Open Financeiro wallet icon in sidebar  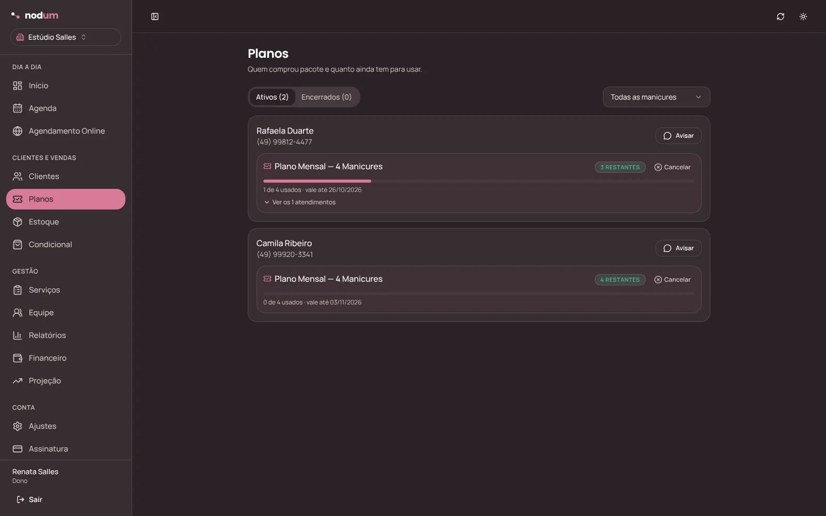coord(18,358)
